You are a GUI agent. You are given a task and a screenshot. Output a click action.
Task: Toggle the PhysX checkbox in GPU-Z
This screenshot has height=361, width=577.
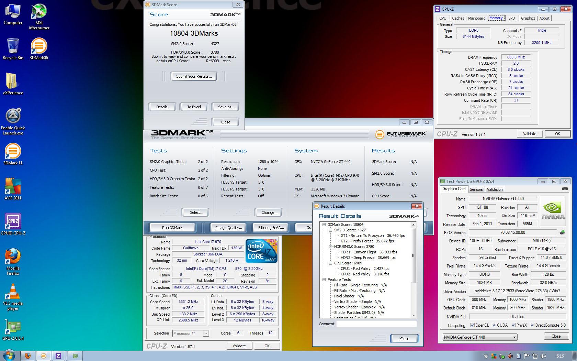coord(513,325)
